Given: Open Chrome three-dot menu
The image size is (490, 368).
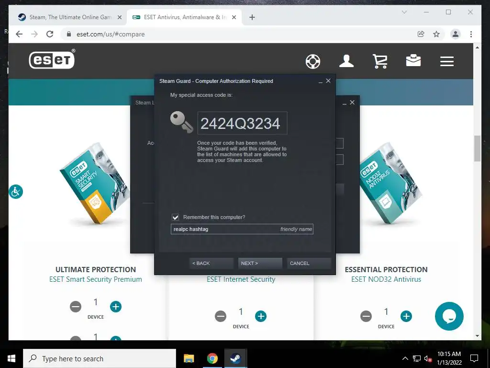Looking at the screenshot, I should point(471,34).
